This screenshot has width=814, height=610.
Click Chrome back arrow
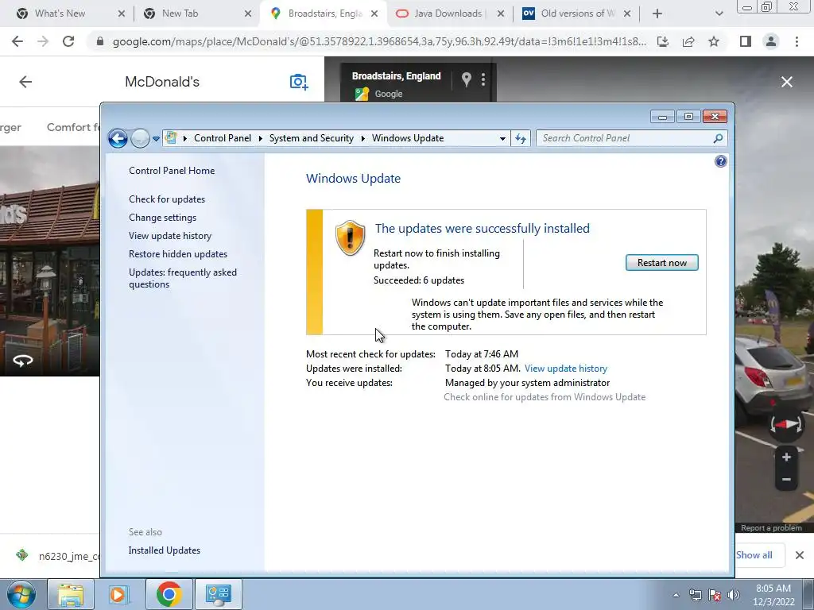click(17, 41)
